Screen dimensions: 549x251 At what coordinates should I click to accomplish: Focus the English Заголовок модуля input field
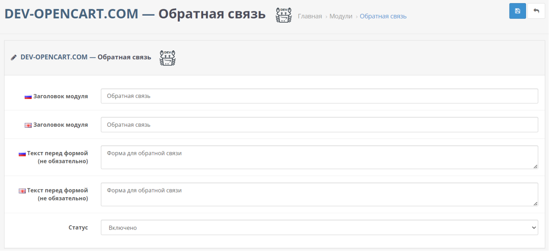coord(319,125)
